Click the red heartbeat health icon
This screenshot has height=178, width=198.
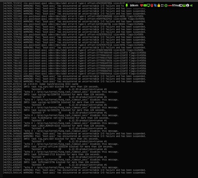[141, 5]
